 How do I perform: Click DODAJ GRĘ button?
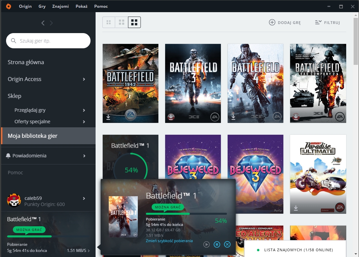pos(285,22)
